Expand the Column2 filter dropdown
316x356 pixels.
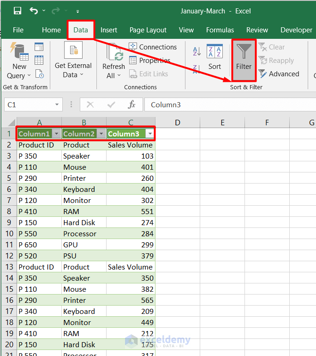pos(101,134)
